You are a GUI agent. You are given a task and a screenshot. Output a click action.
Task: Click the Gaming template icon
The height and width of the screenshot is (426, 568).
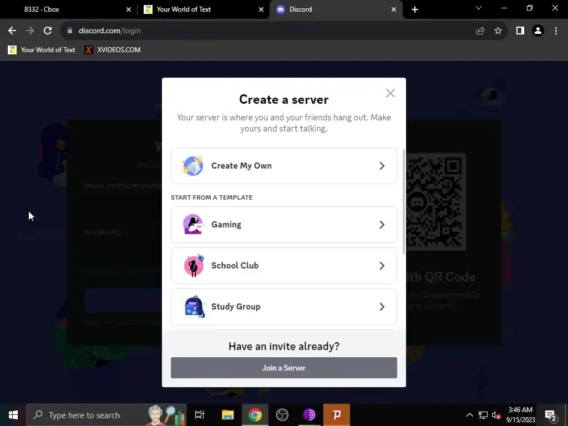point(192,224)
